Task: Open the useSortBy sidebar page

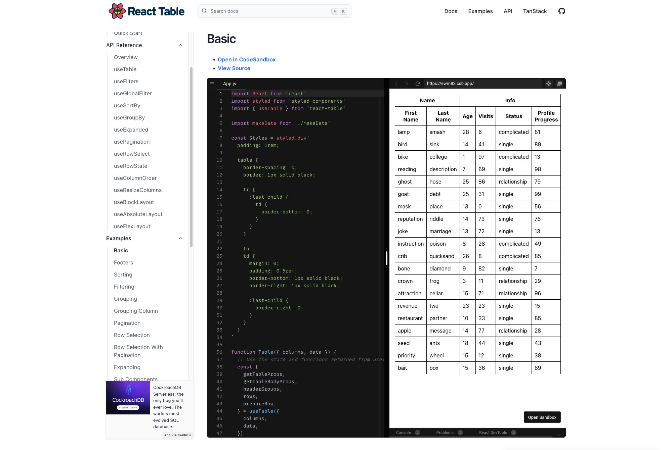Action: pyautogui.click(x=127, y=105)
